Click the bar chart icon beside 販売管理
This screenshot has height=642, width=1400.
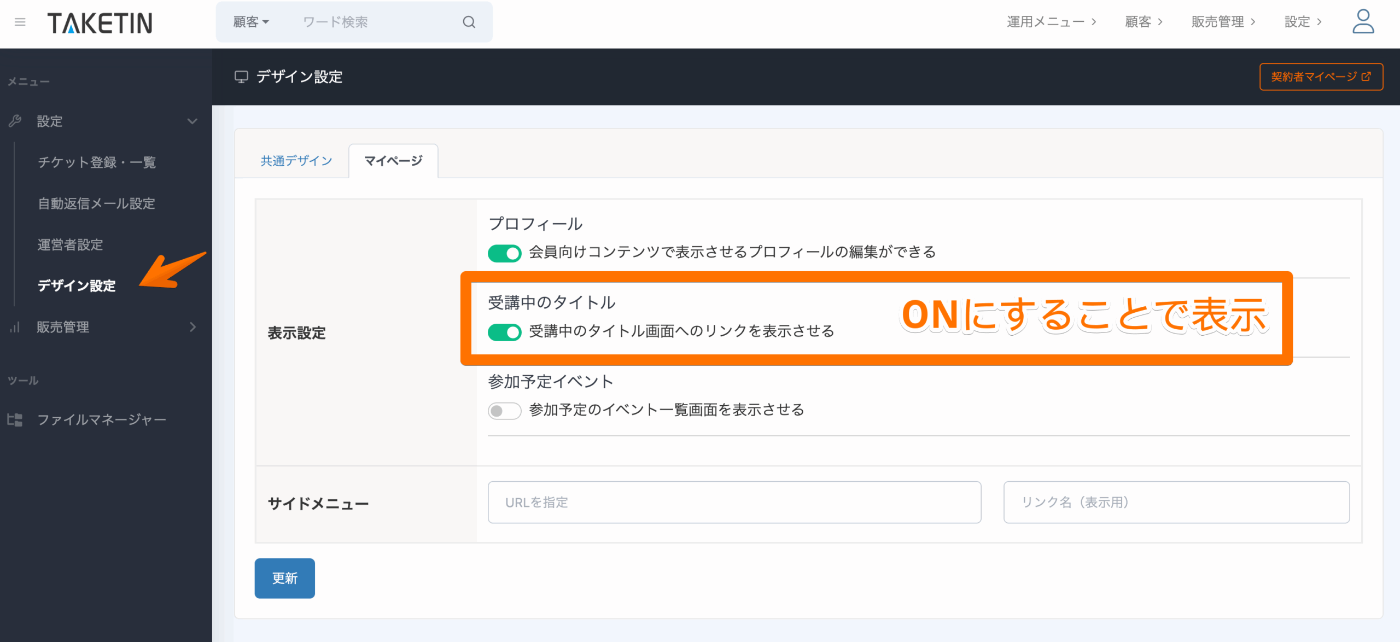click(x=15, y=327)
